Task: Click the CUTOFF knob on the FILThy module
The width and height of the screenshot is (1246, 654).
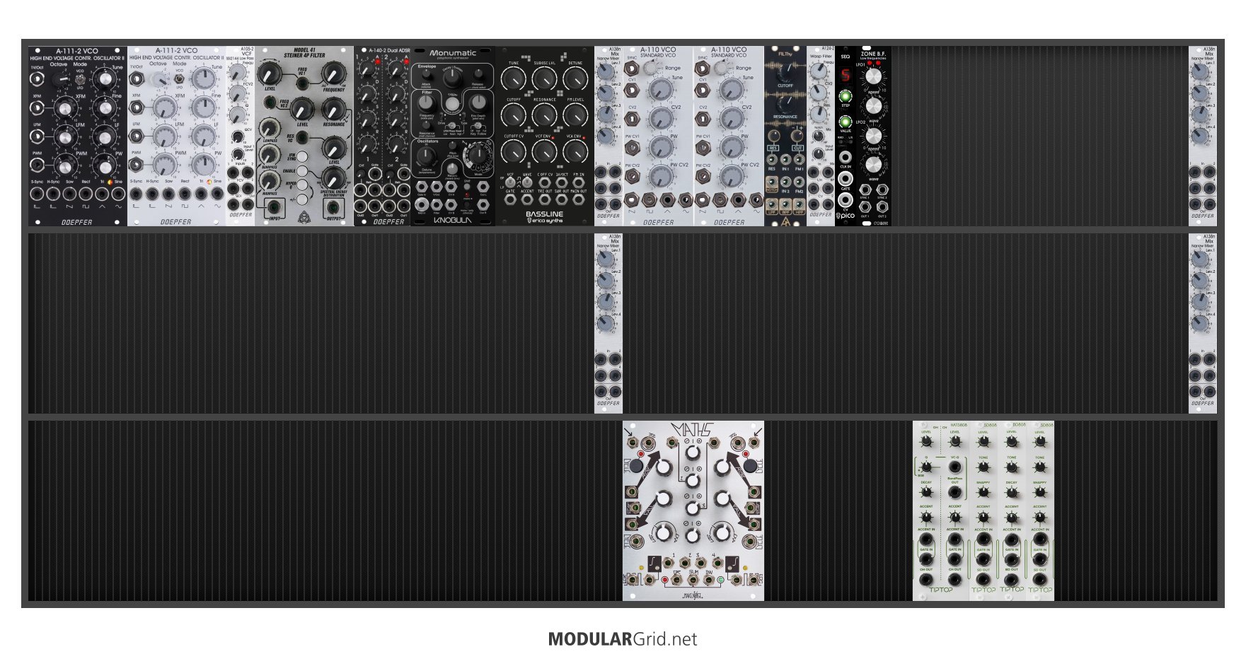Action: coord(785,71)
